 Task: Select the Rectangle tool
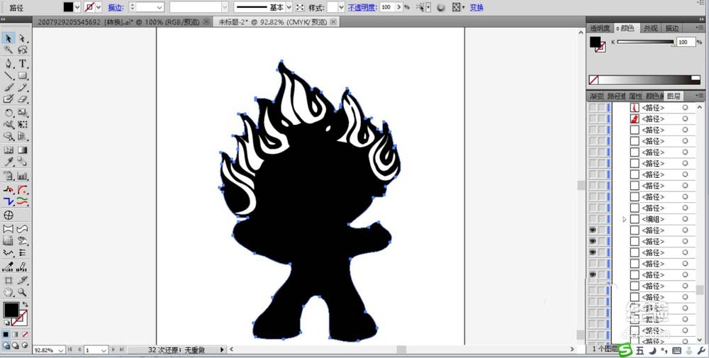coord(22,75)
